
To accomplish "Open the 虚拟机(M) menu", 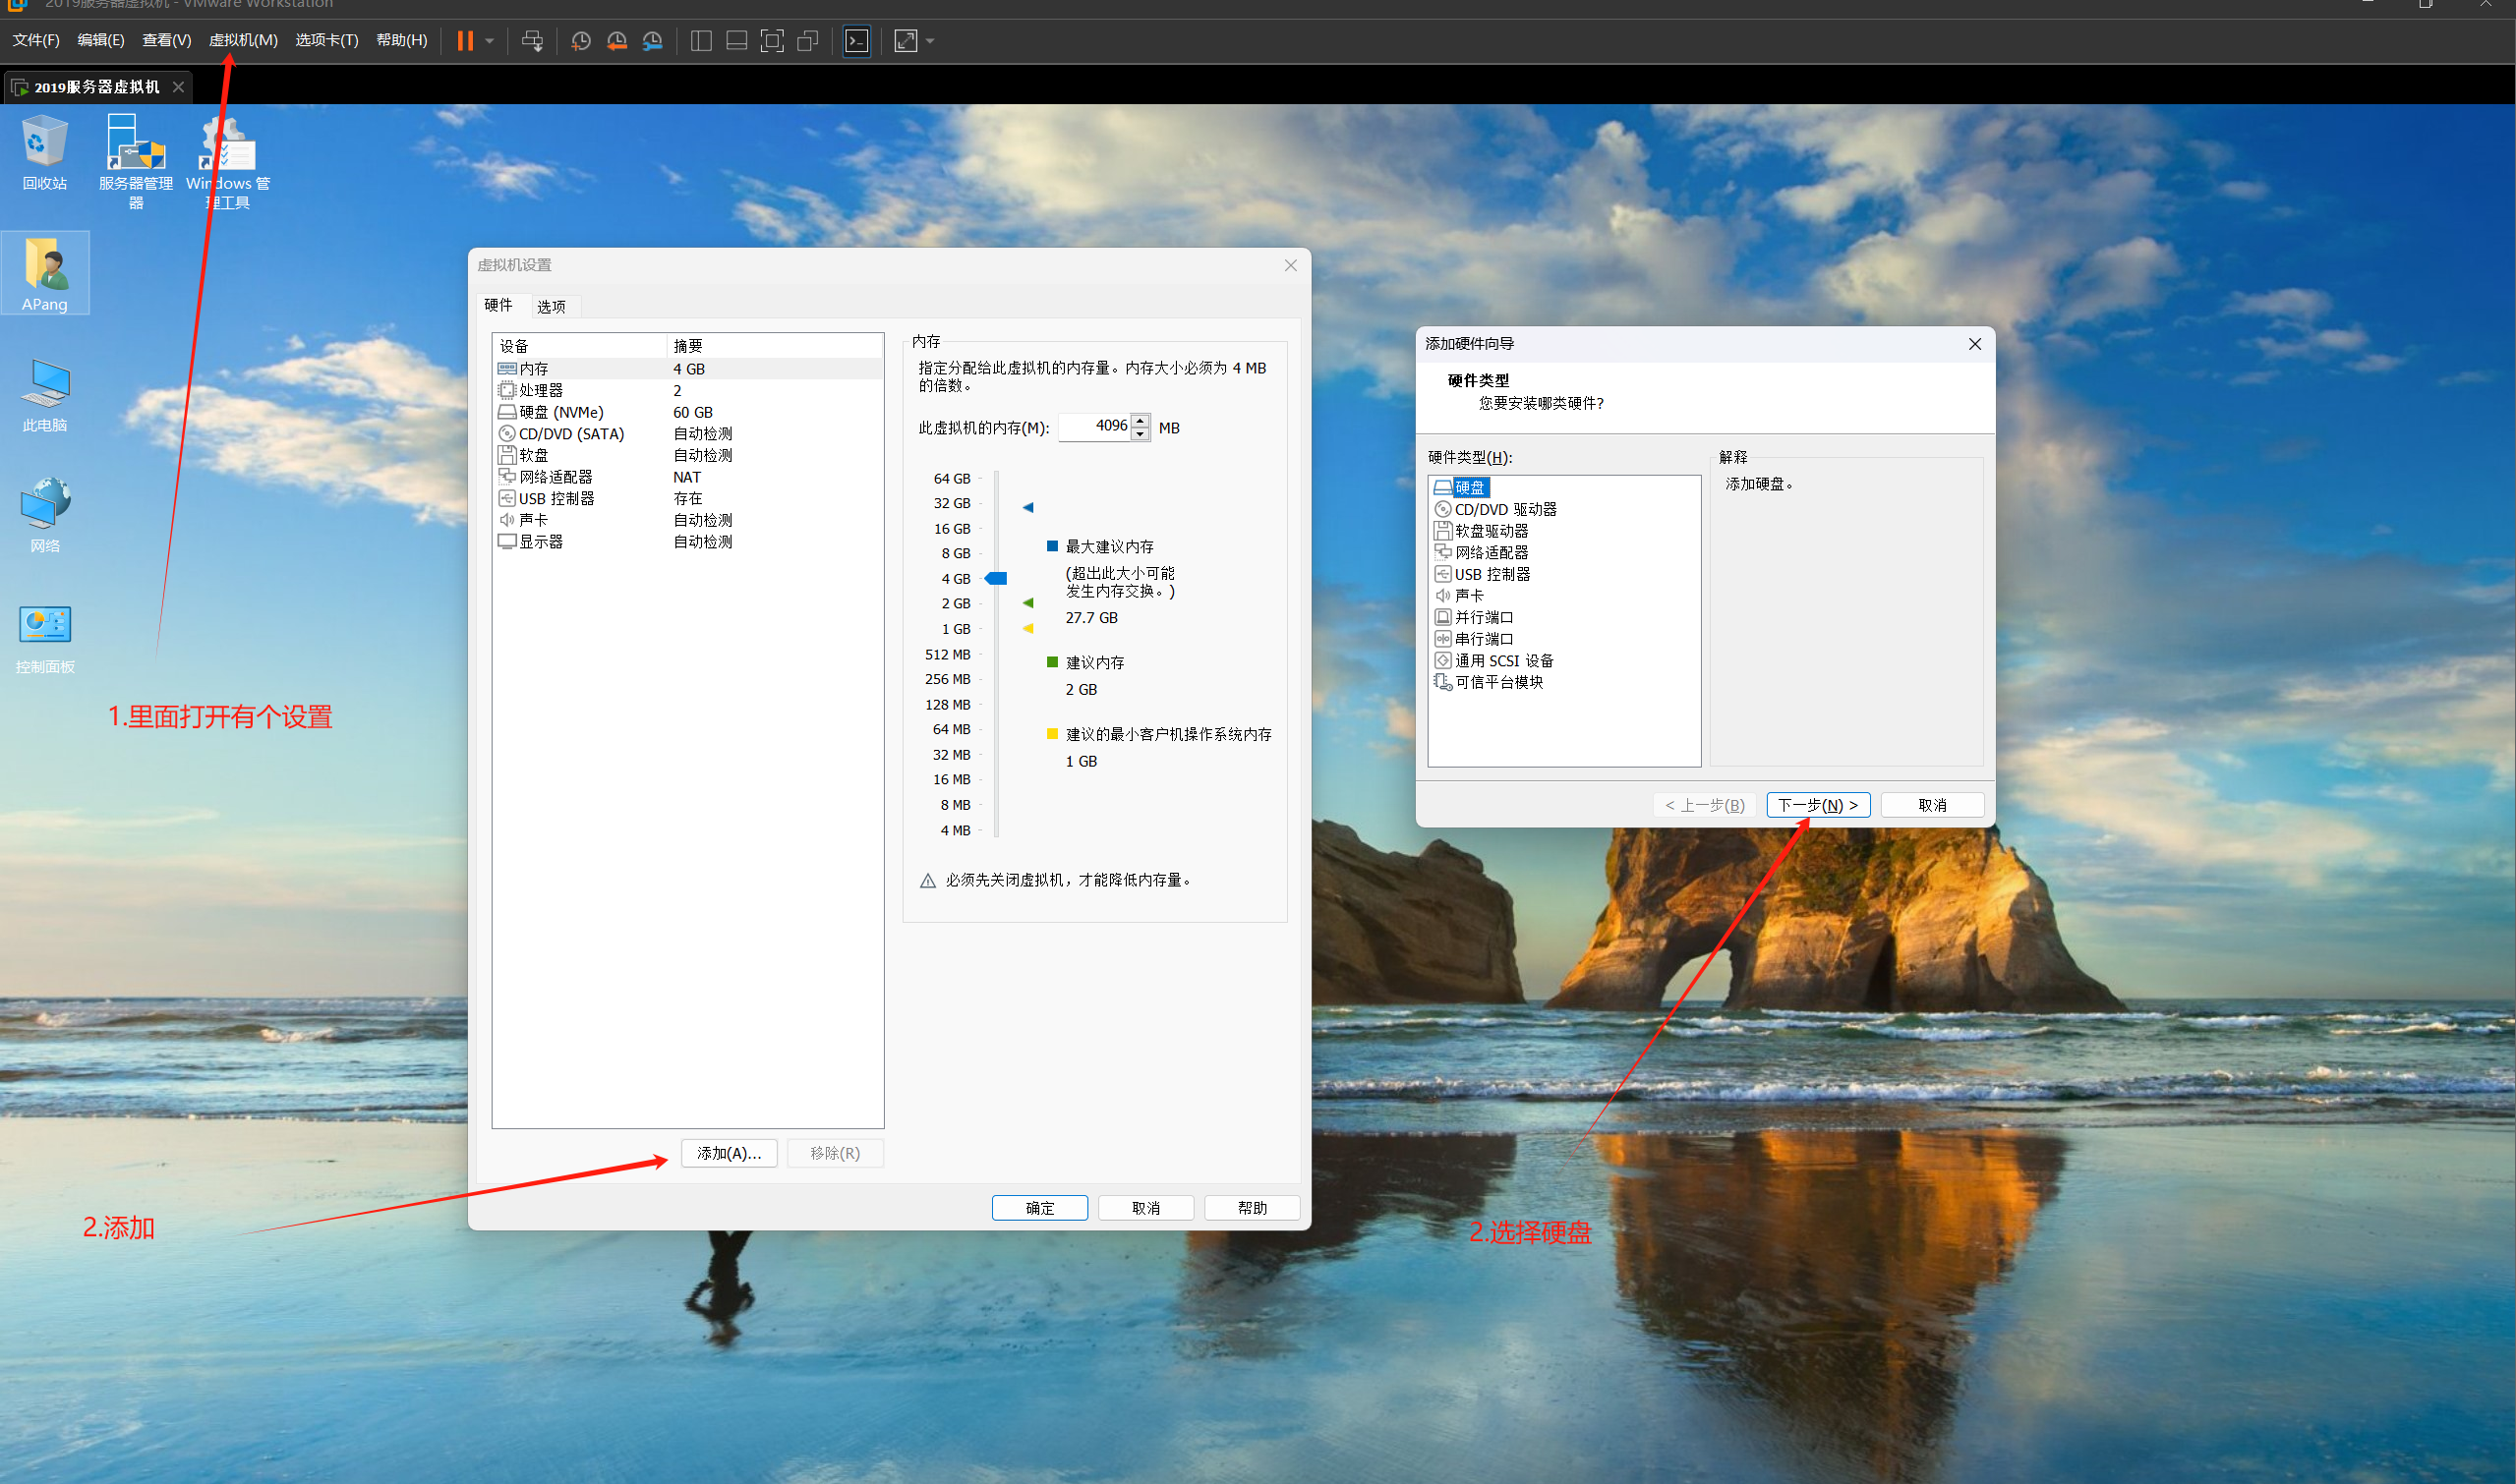I will [x=243, y=40].
